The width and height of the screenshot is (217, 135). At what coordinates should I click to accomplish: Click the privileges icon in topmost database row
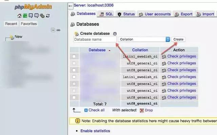click(164, 57)
